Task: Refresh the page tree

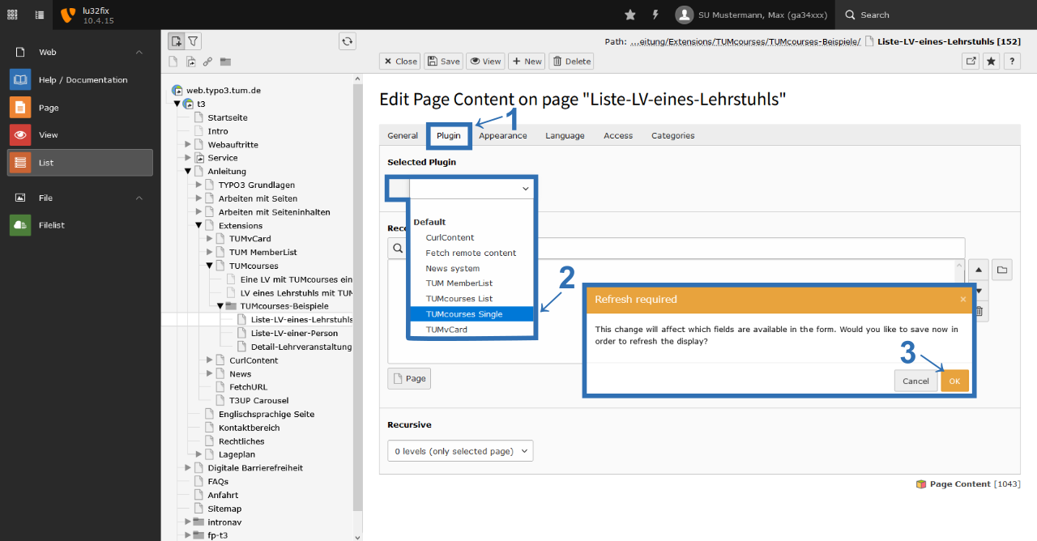Action: [x=348, y=41]
